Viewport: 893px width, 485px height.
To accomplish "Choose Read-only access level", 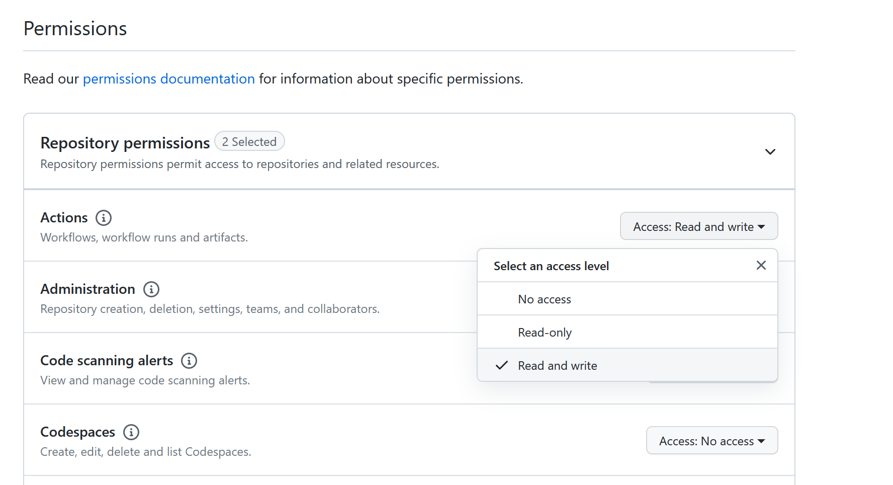I will [x=545, y=332].
